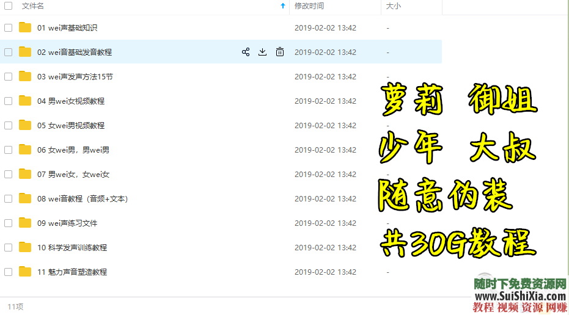This screenshot has width=569, height=315.
Task: Click modified time of 01 wei声基础知识
Action: point(325,28)
